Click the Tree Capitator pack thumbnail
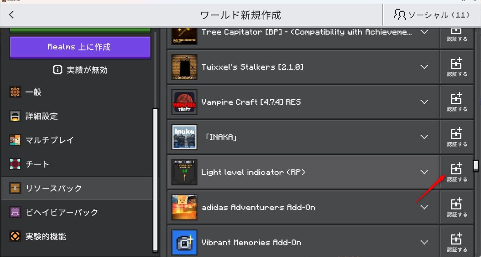 tap(185, 35)
